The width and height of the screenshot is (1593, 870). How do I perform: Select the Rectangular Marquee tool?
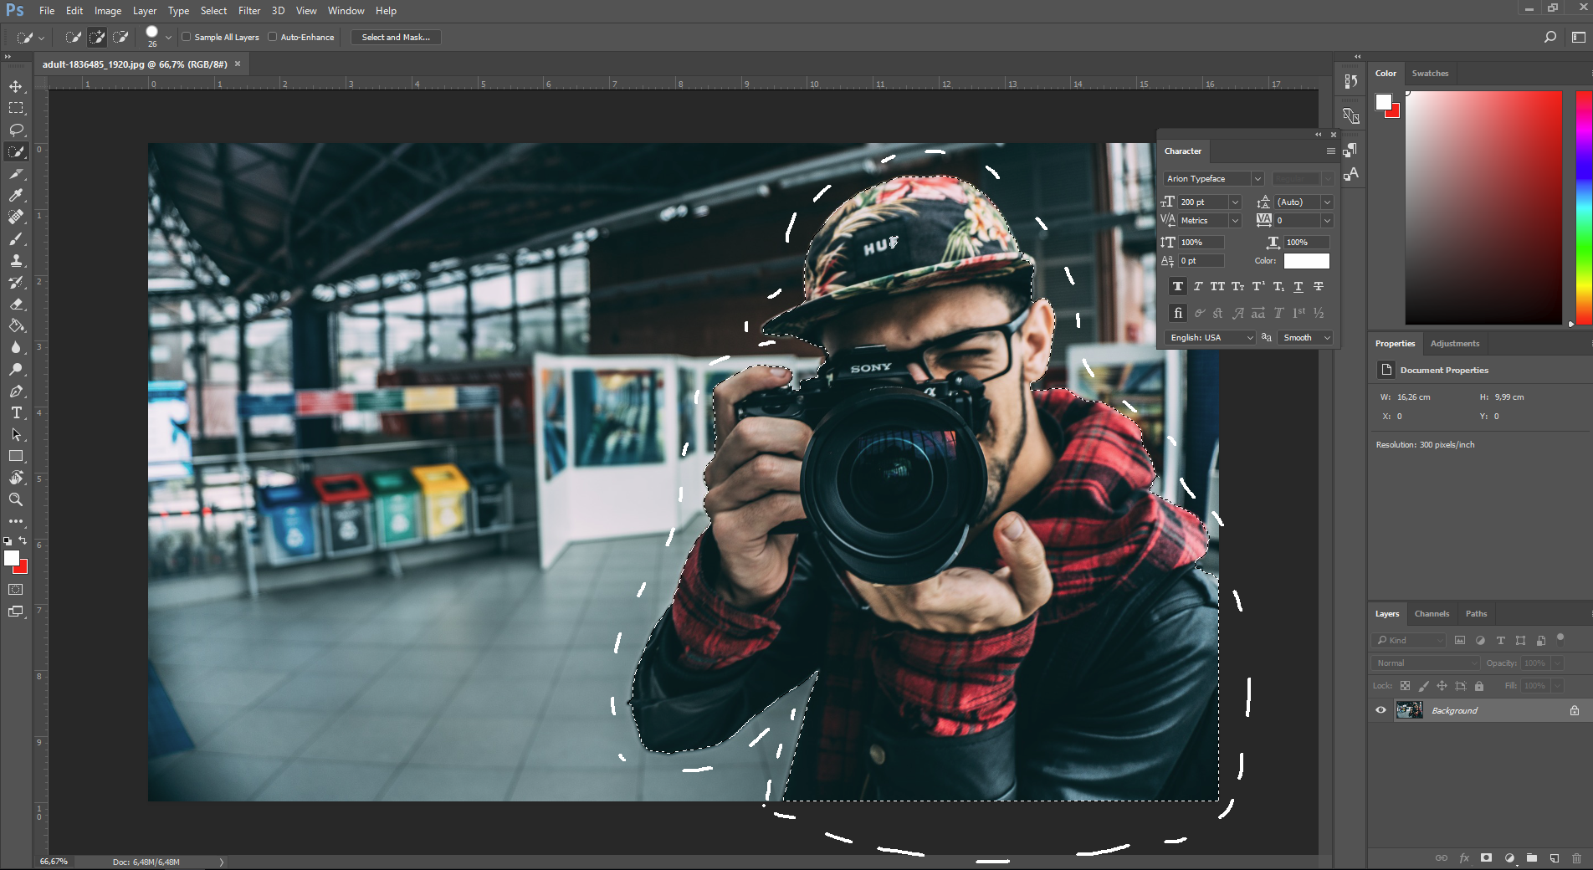(x=16, y=108)
